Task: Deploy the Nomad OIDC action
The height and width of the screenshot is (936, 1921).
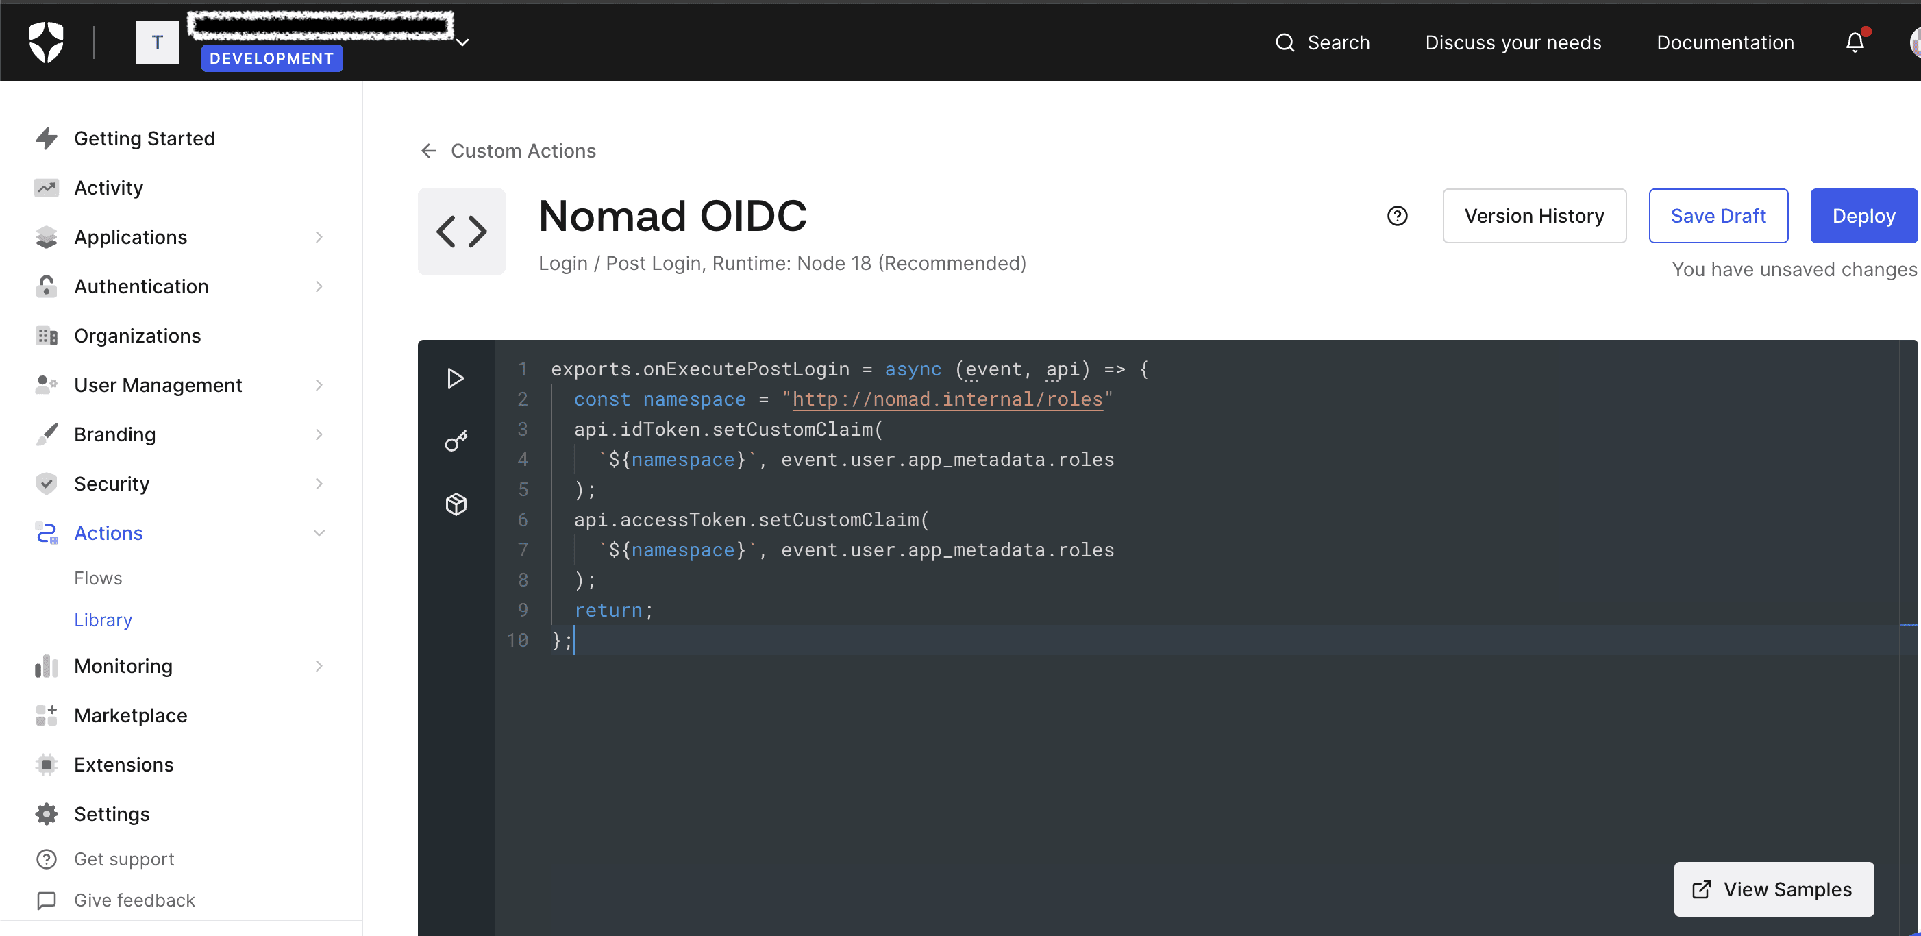Action: (x=1859, y=216)
